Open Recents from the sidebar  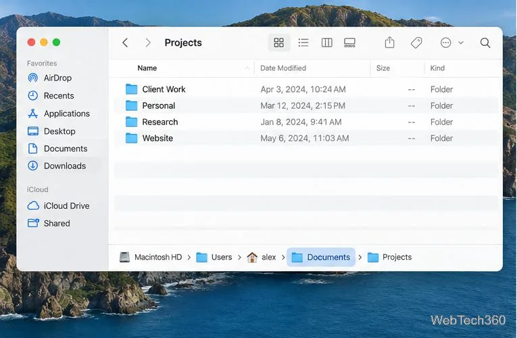(x=59, y=95)
